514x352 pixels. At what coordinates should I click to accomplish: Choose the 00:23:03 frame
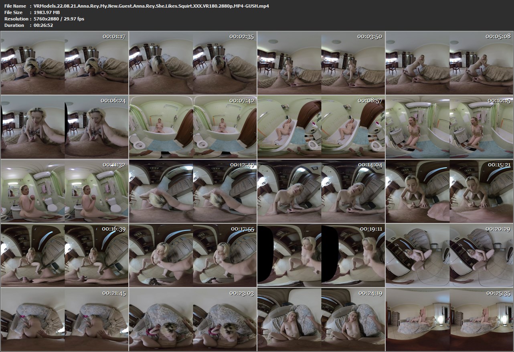193,320
